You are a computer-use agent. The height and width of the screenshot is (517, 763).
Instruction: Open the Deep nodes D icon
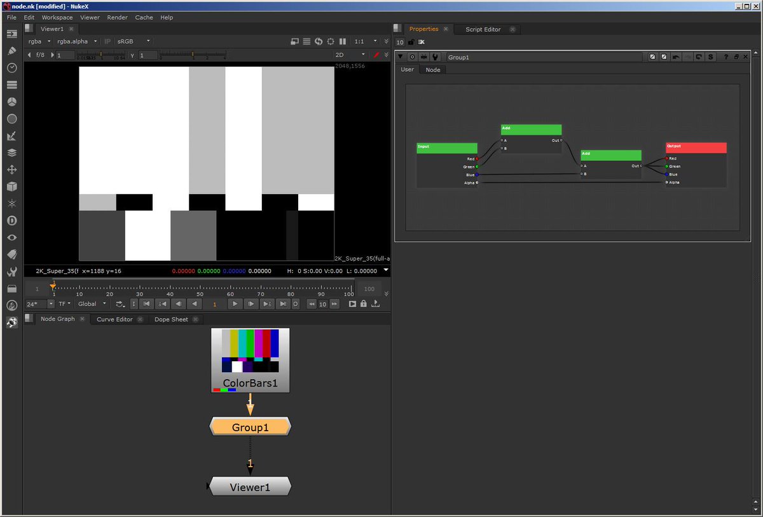(11, 221)
